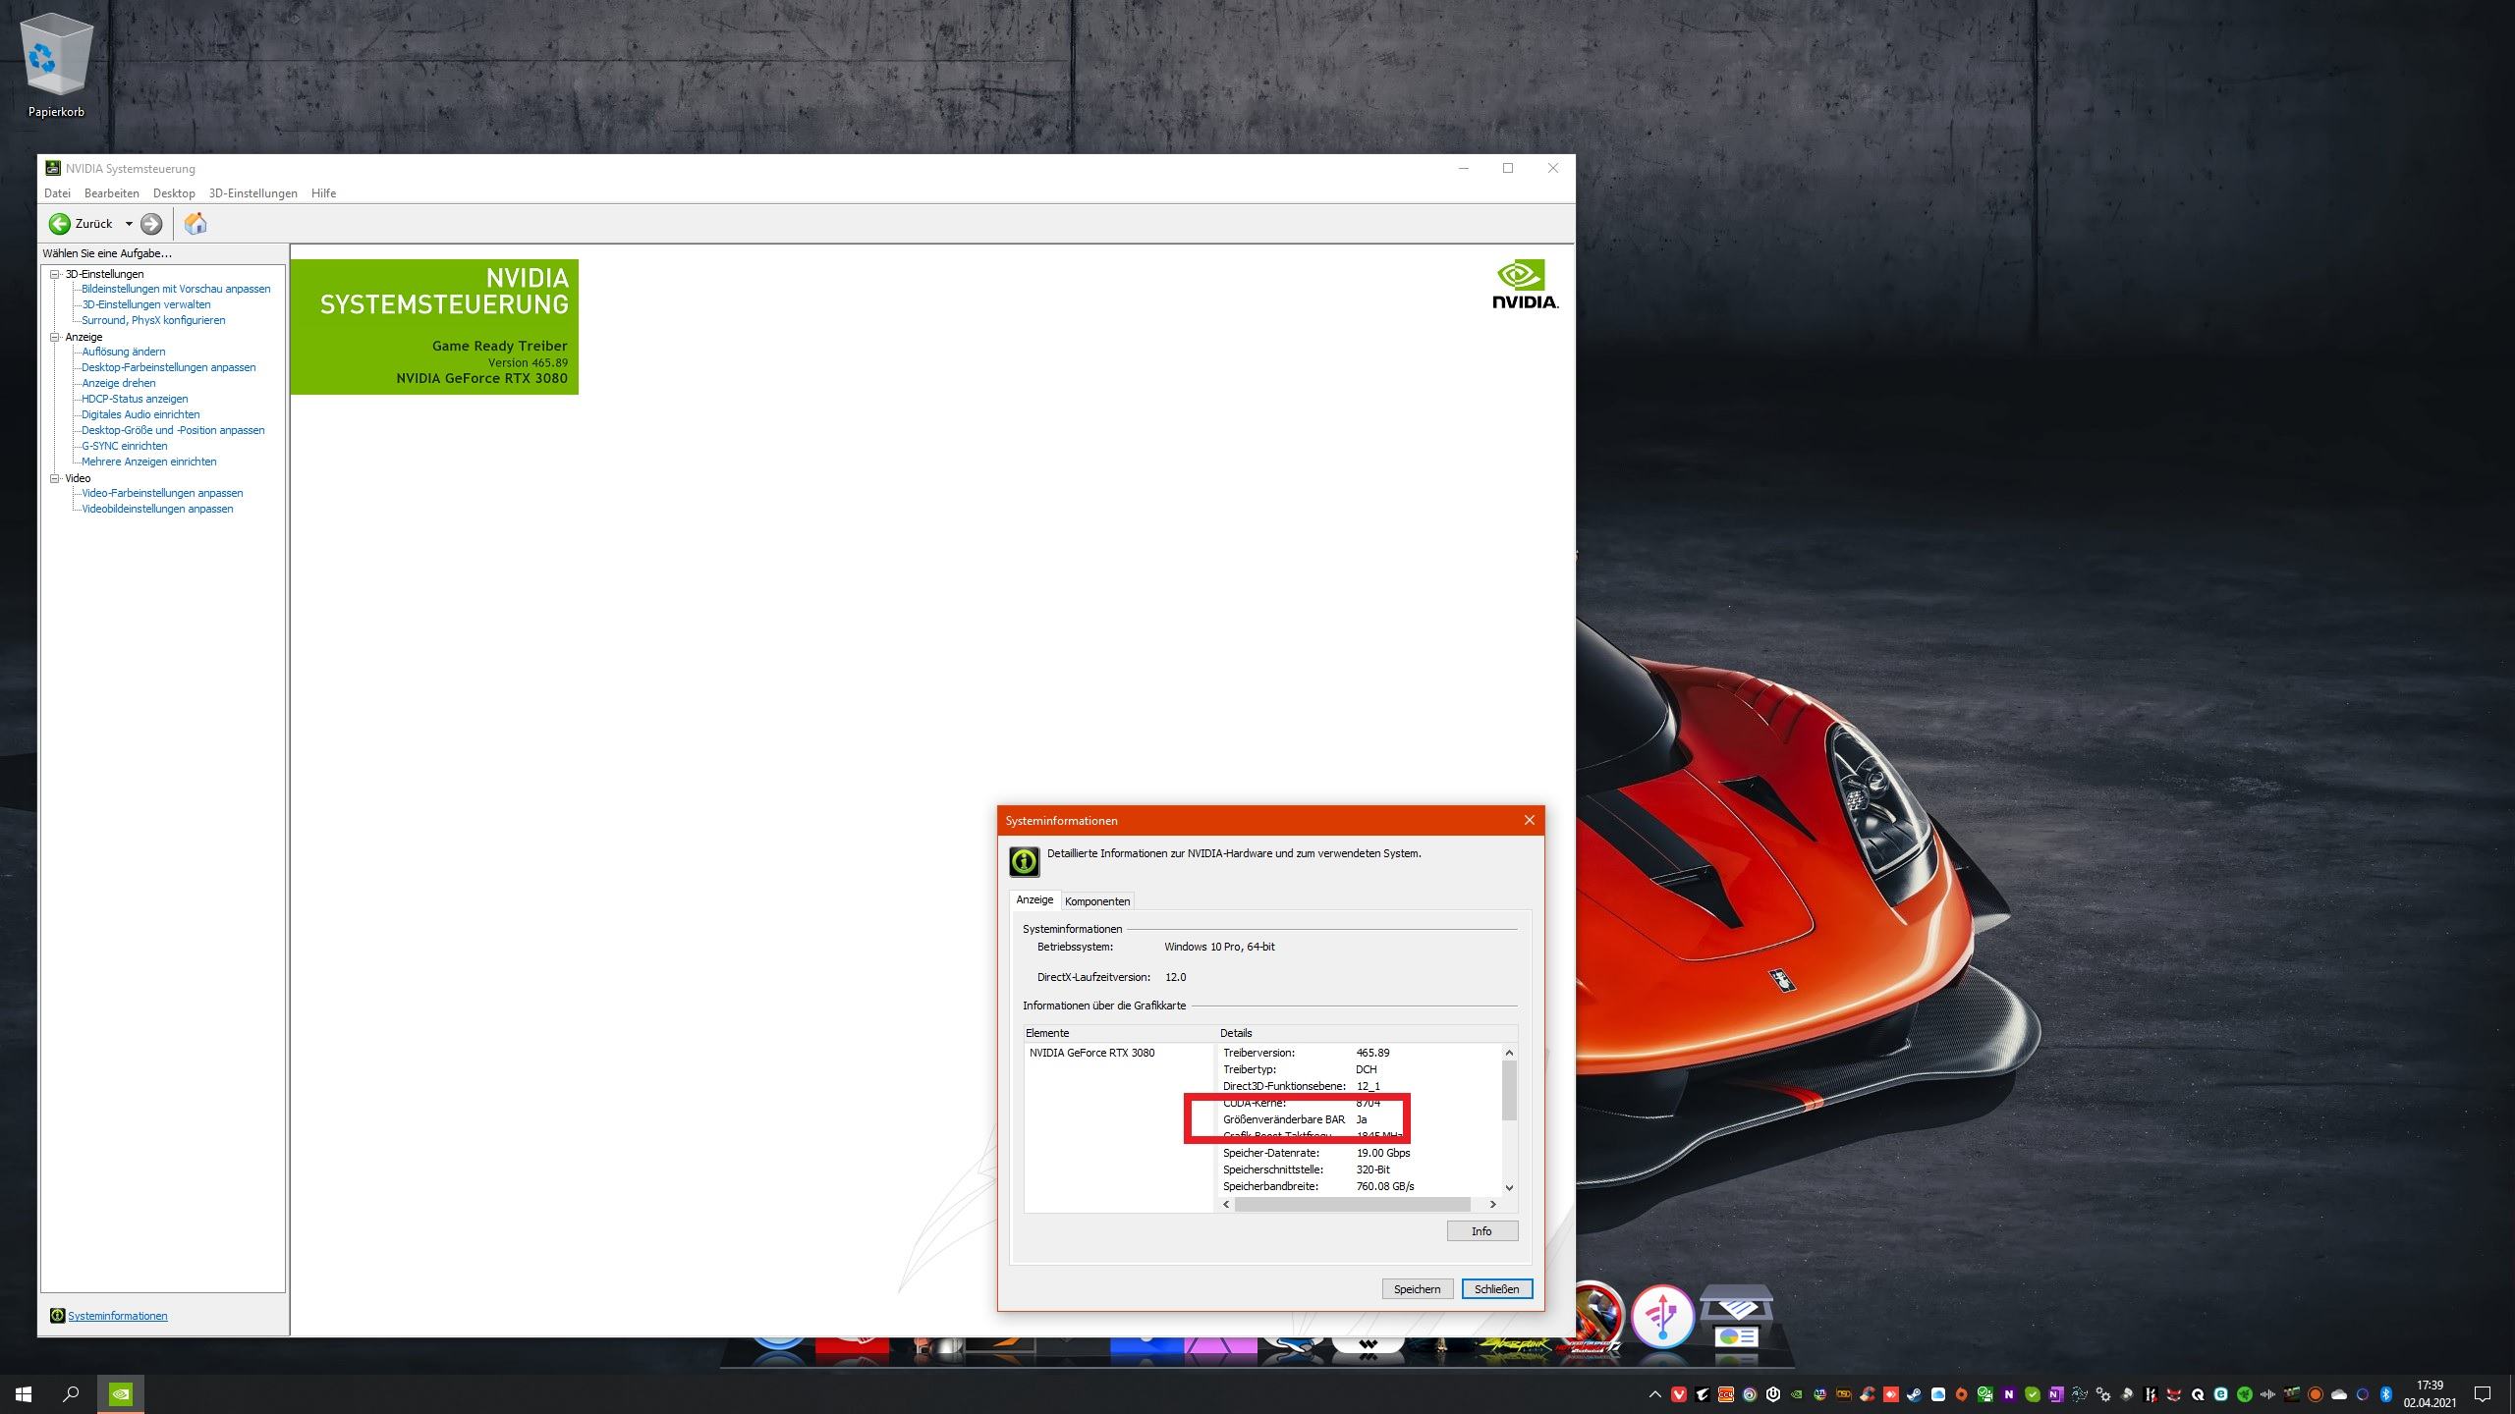The height and width of the screenshot is (1414, 2515).
Task: Click the taskbar search icon
Action: tap(71, 1394)
